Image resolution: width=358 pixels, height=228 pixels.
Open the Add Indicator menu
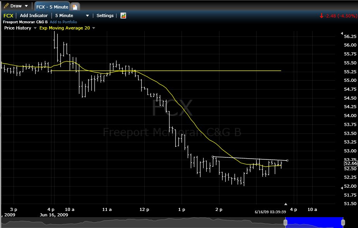coord(34,16)
